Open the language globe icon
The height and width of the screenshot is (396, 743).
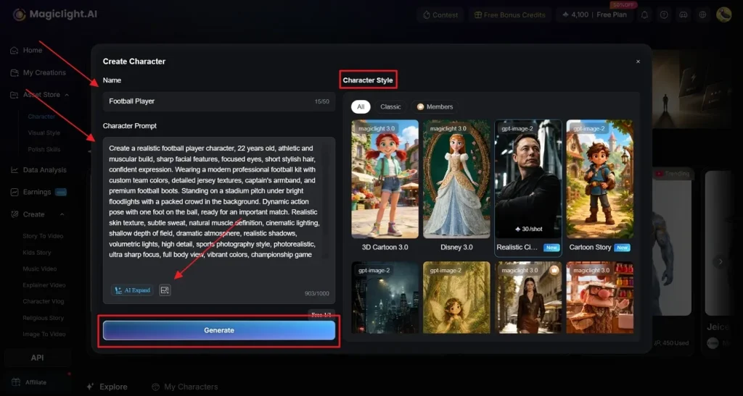click(x=702, y=14)
